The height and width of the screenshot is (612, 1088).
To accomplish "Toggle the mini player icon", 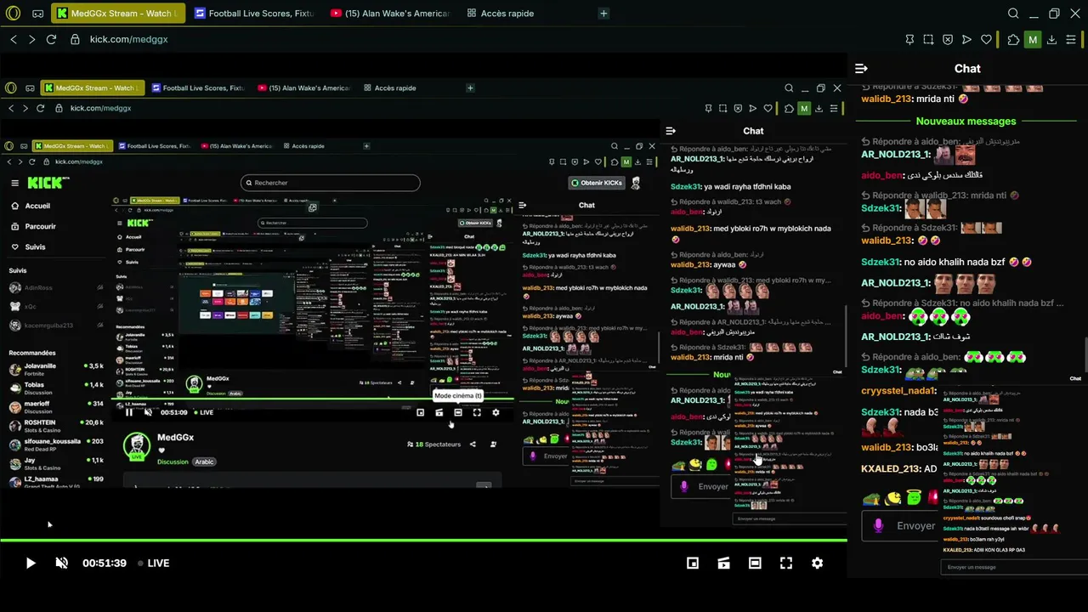I will [x=693, y=563].
